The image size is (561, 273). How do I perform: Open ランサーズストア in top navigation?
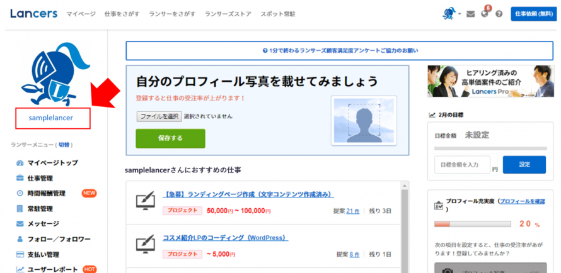point(228,14)
